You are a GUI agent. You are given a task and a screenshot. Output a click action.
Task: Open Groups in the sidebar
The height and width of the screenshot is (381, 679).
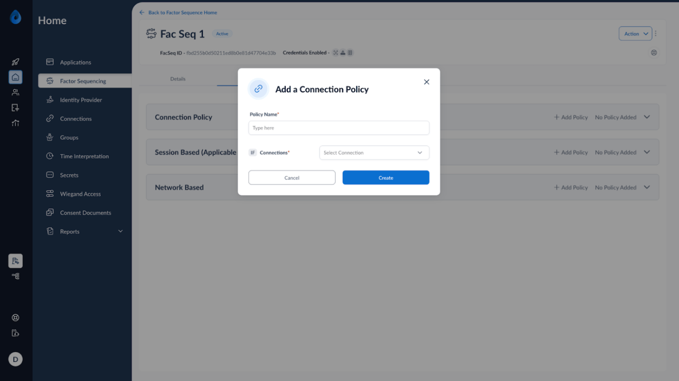pos(85,137)
